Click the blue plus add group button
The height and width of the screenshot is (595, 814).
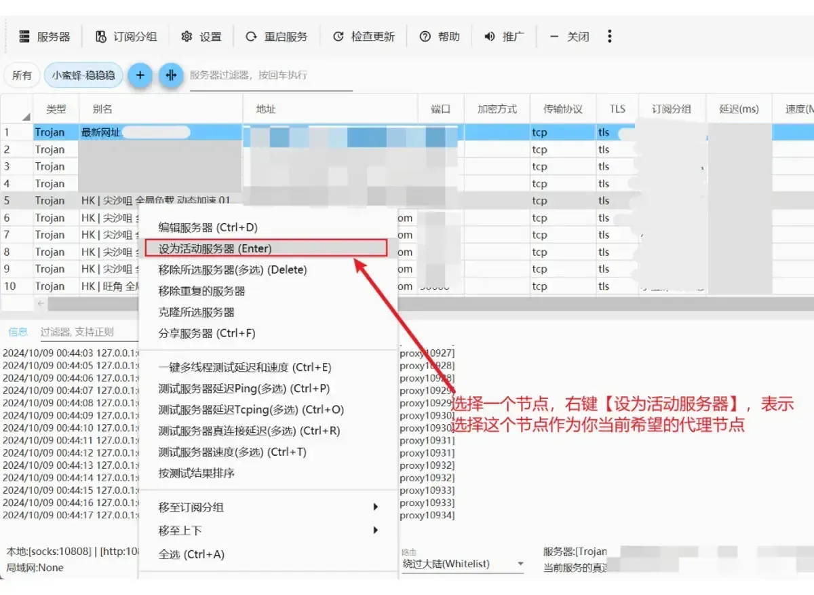[x=140, y=75]
